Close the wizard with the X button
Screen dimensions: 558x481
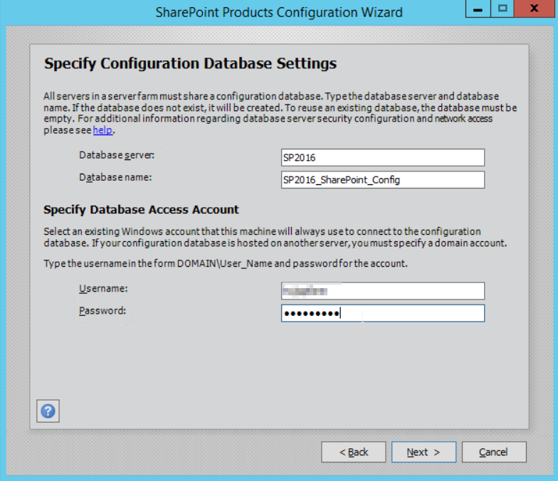(535, 9)
